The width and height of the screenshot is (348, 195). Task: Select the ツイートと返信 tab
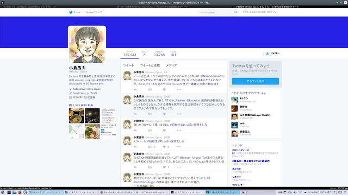tap(150, 65)
